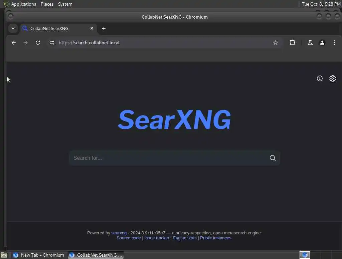Switch to New Tab - Chromium taskbar window

point(39,255)
